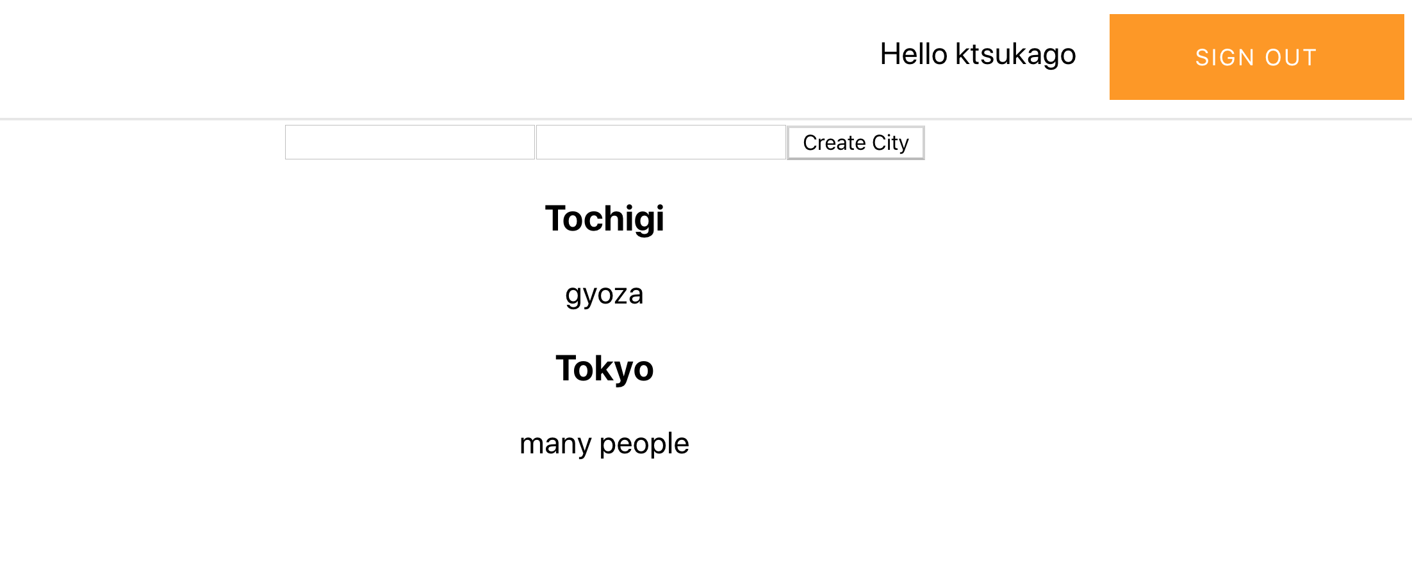Image resolution: width=1412 pixels, height=584 pixels.
Task: Click the many people description text
Action: pyautogui.click(x=603, y=442)
